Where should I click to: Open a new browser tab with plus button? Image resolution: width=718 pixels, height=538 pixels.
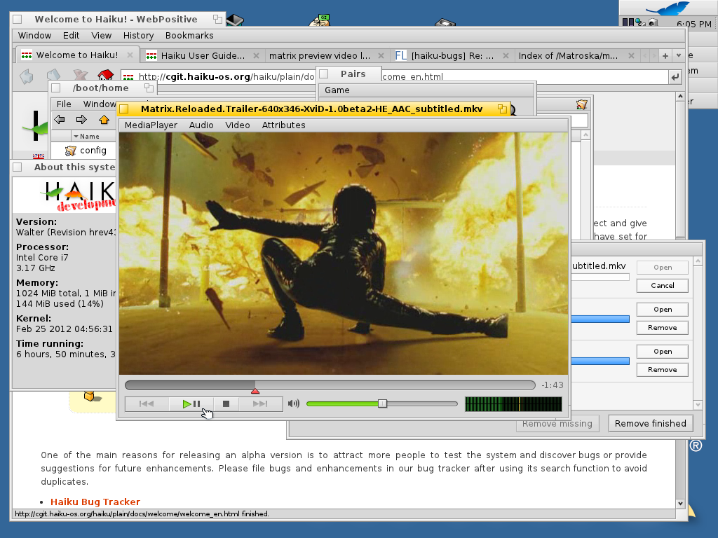tap(665, 55)
